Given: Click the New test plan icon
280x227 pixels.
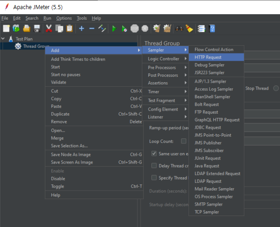Looking at the screenshot, I should (x=6, y=28).
